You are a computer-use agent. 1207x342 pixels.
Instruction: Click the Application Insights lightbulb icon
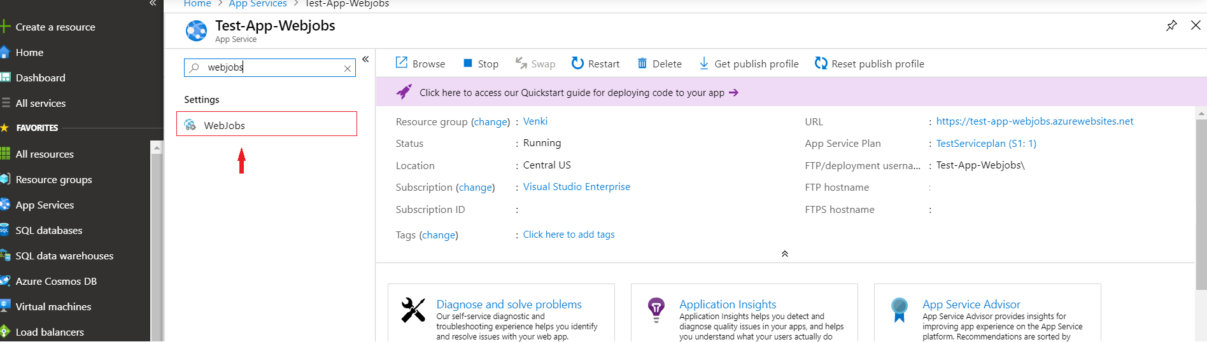pos(656,310)
